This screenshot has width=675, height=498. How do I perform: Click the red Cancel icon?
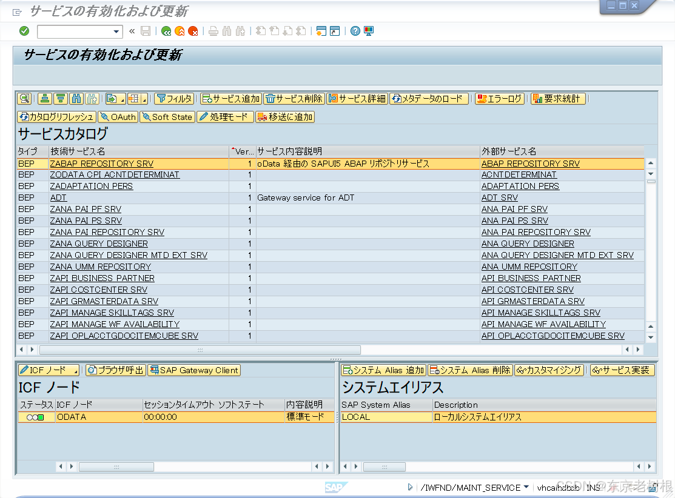pos(193,31)
